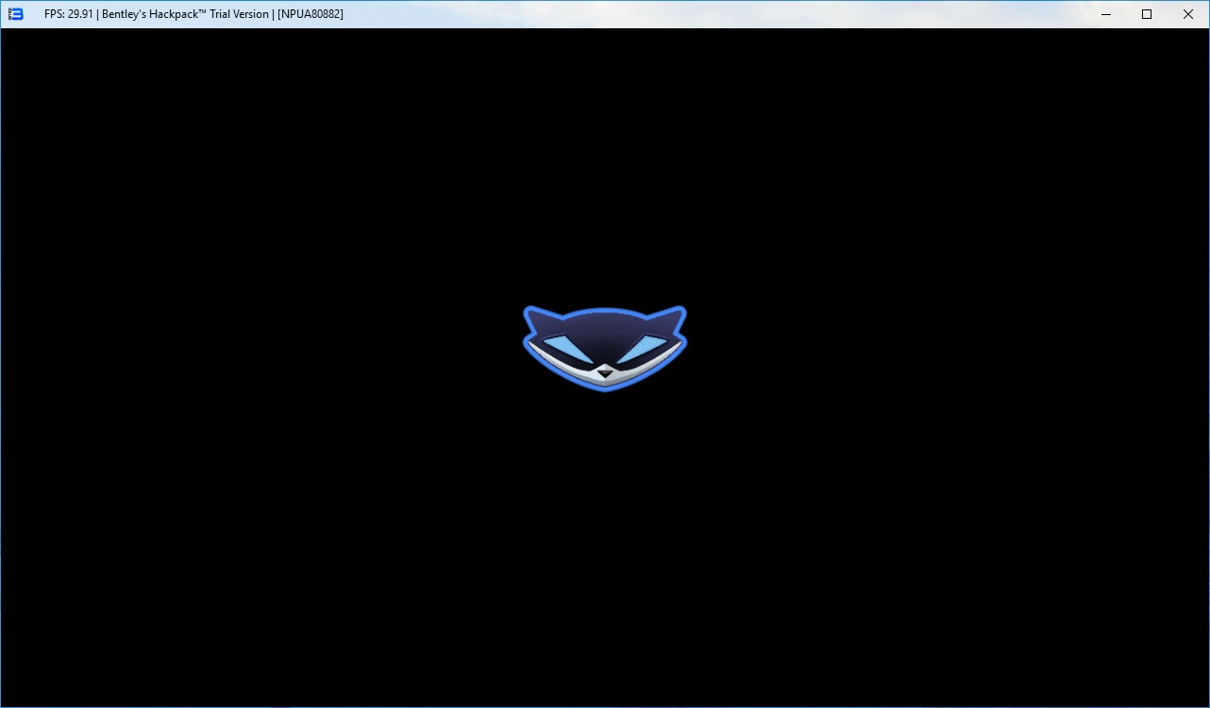
Task: Click the "Trial Version" text in the title
Action: (x=239, y=14)
